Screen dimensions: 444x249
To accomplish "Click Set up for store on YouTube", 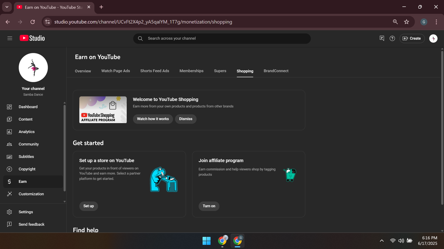I will pyautogui.click(x=89, y=206).
